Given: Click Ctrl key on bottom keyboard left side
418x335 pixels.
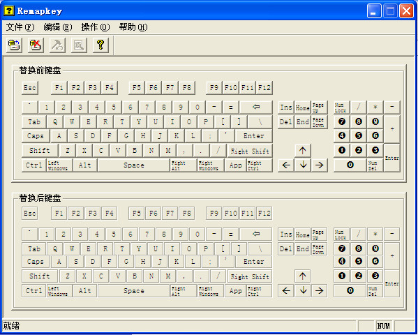Looking at the screenshot, I should point(34,291).
